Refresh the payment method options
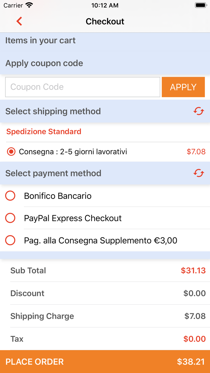 tap(199, 173)
